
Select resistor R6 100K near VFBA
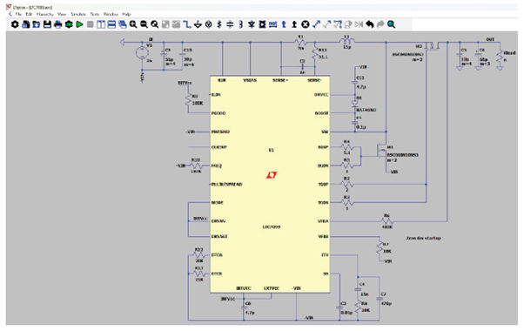click(387, 221)
